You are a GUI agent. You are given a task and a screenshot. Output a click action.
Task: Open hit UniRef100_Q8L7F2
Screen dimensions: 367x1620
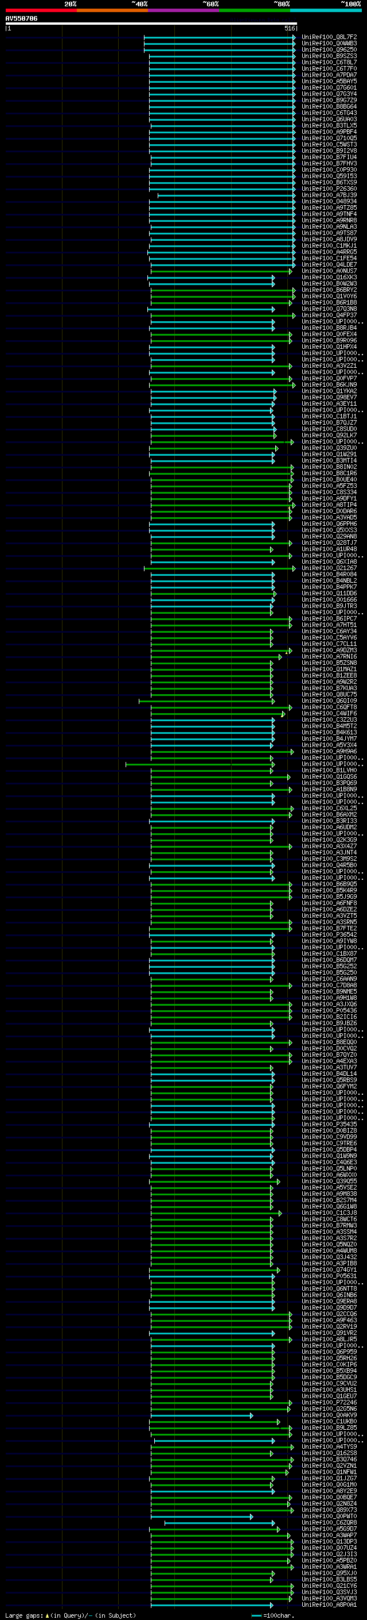[x=329, y=37]
